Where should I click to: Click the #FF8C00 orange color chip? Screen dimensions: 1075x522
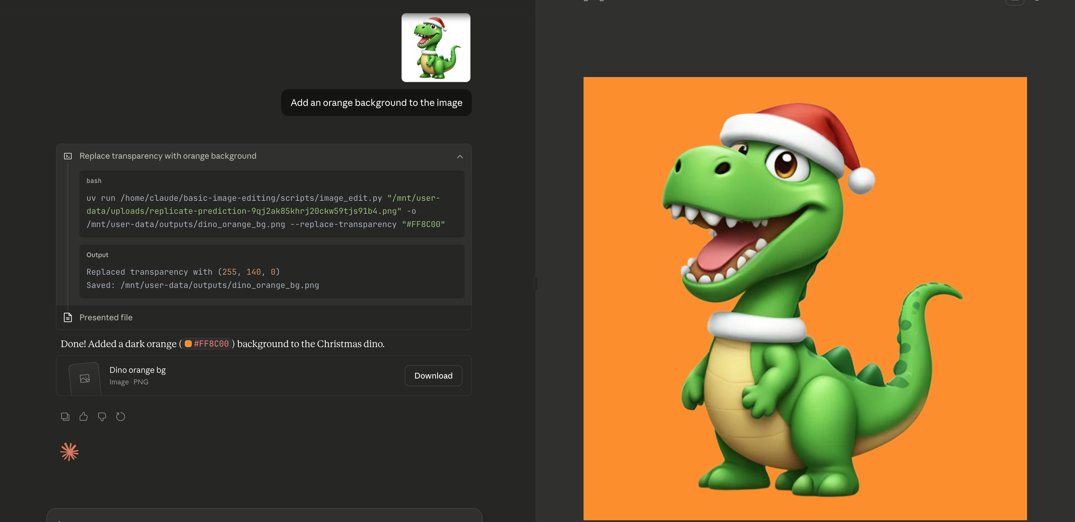click(207, 344)
